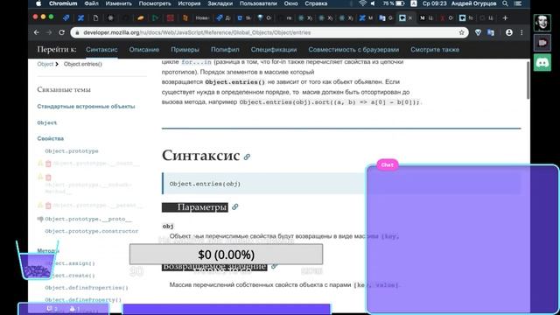Click the lock icon in the address bar
The height and width of the screenshot is (315, 560).
(77, 32)
